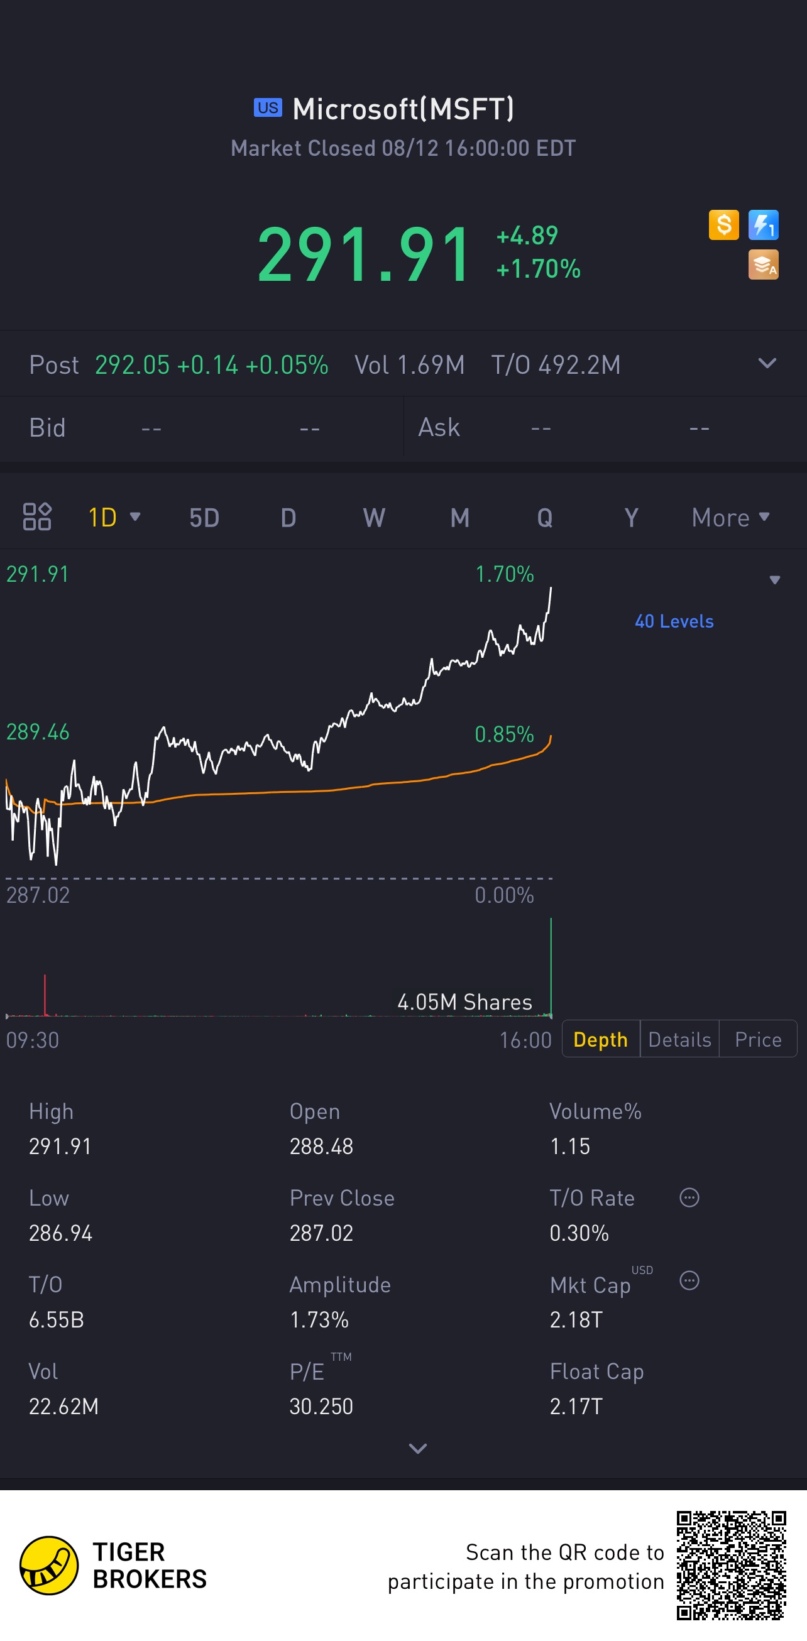The image size is (807, 1641).
Task: Expand more stock statistics chevron
Action: (x=417, y=1448)
